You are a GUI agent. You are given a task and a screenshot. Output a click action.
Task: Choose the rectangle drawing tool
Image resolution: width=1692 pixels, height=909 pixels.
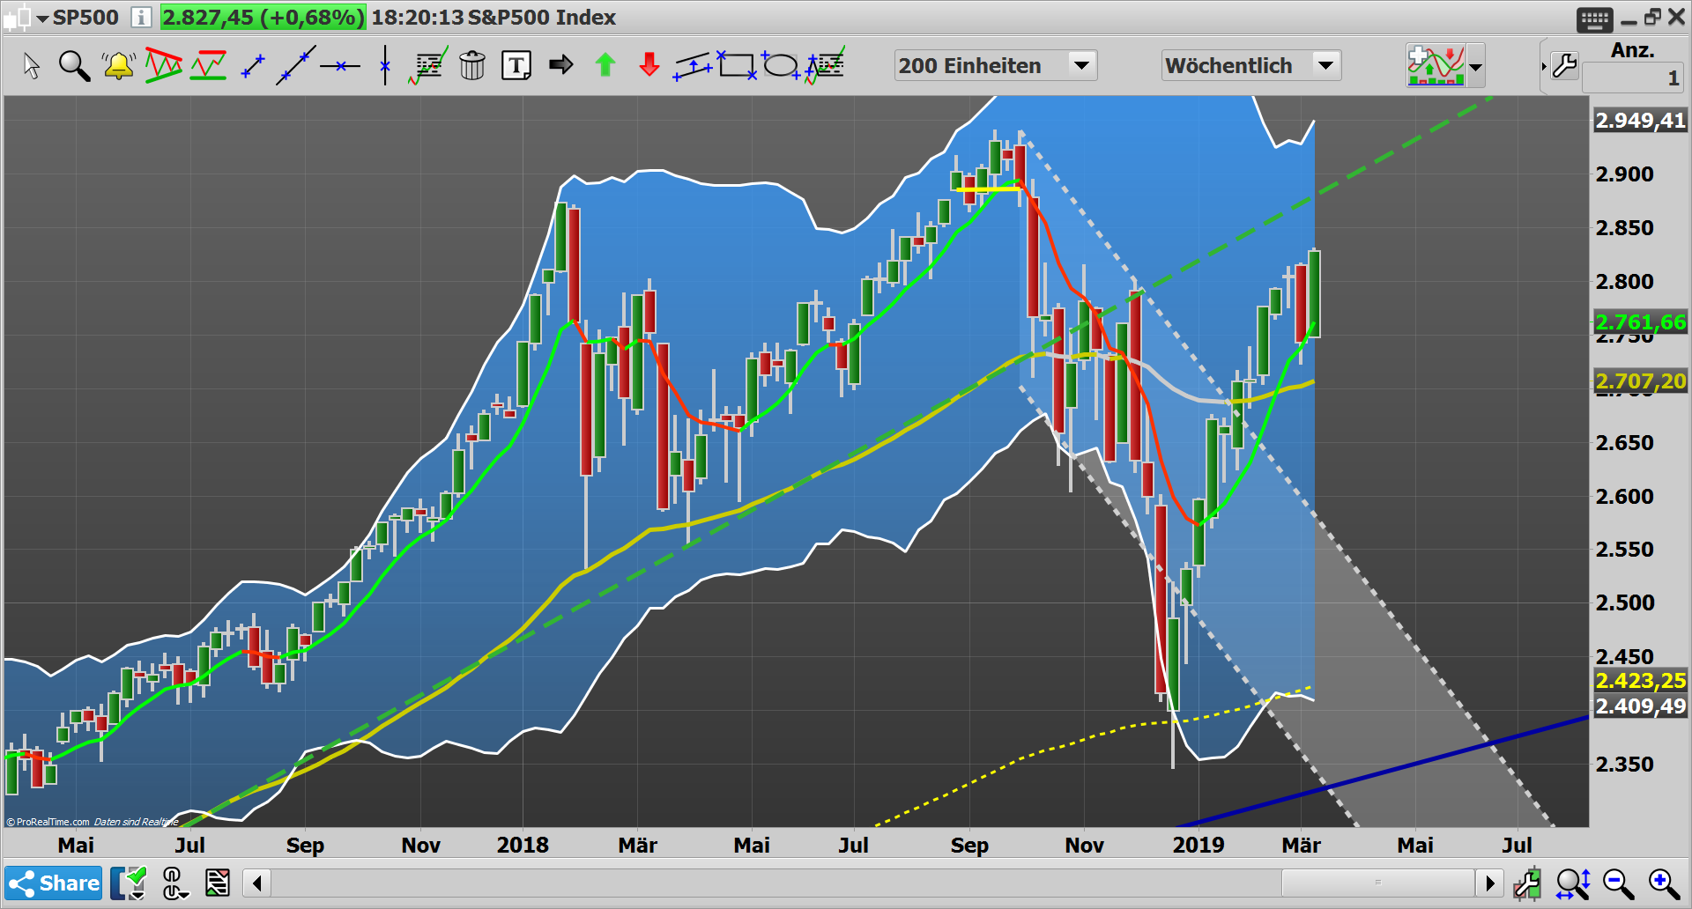pos(737,65)
